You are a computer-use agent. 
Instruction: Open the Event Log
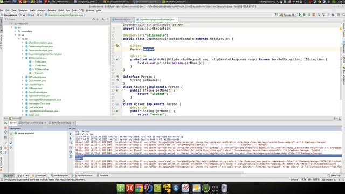(334, 176)
